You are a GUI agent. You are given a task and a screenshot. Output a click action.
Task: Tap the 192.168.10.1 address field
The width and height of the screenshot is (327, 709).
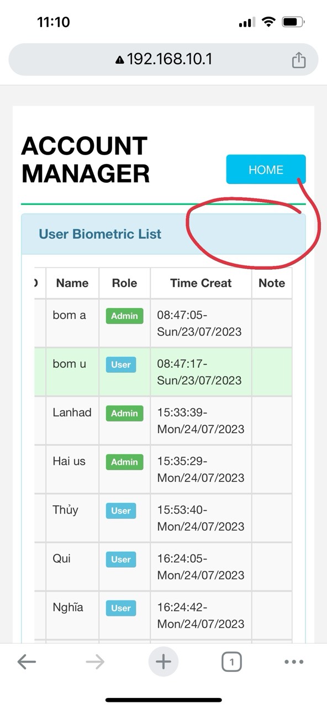tap(163, 59)
